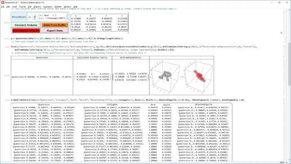Click the Calculated Rotation Matrix values
This screenshot has width=291, height=164.
pos(92,77)
